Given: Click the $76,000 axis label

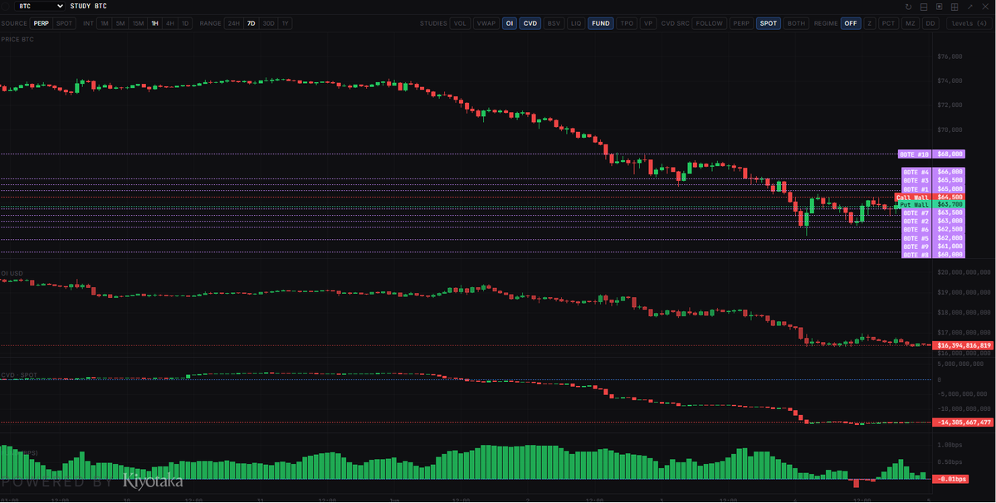Looking at the screenshot, I should tap(950, 56).
